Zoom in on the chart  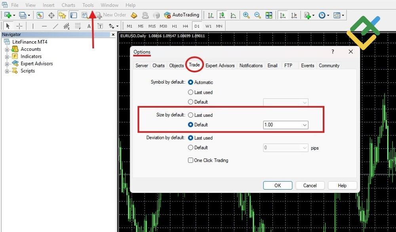(246, 15)
